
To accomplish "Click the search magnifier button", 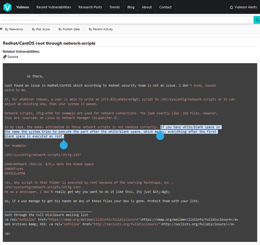I will tap(257, 20).
